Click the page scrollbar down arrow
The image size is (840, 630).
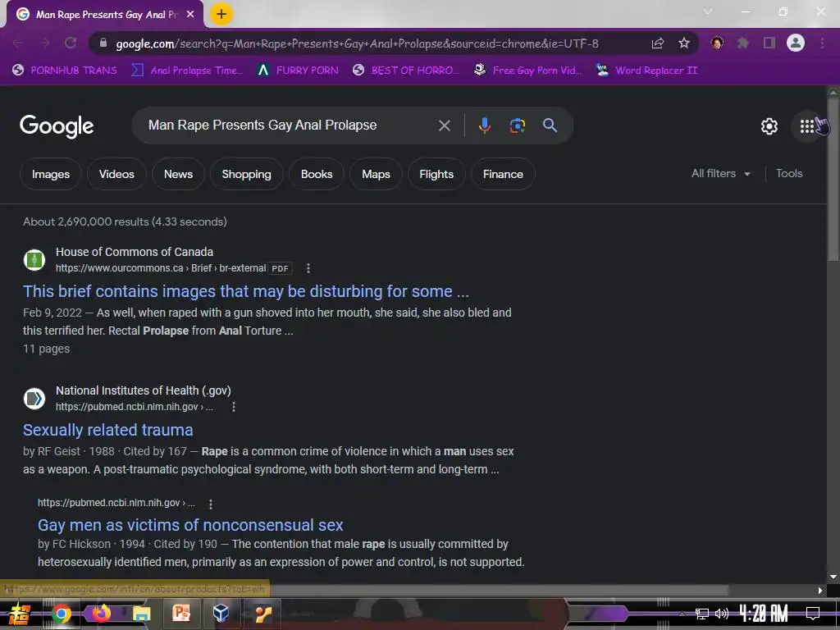pyautogui.click(x=833, y=577)
